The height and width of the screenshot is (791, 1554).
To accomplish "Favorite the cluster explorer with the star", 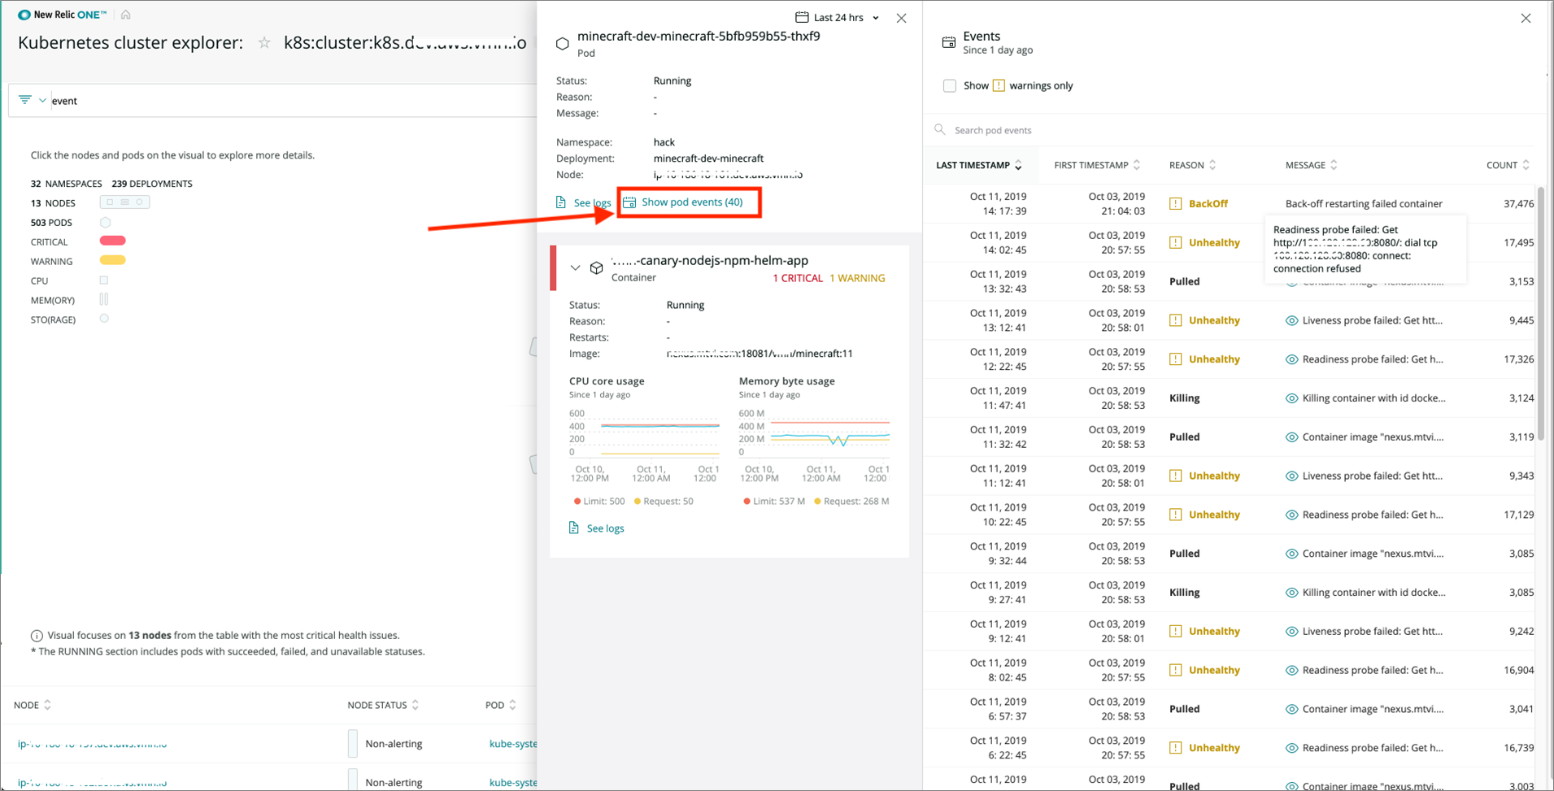I will (x=264, y=43).
